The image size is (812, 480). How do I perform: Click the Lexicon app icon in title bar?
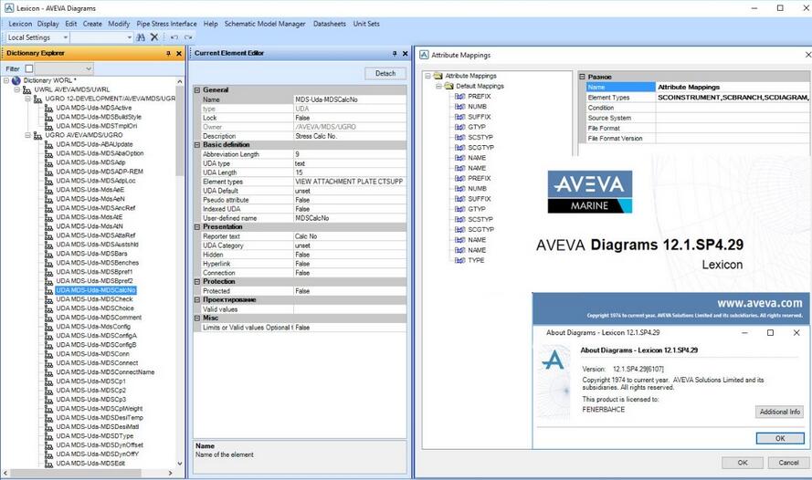pyautogui.click(x=9, y=8)
